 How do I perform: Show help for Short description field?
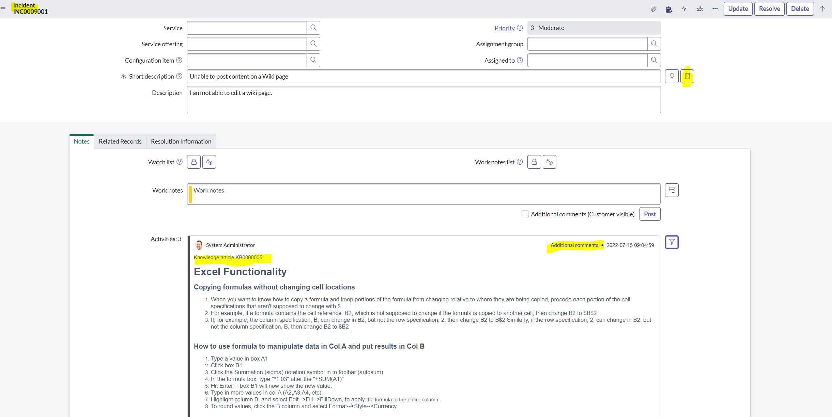pyautogui.click(x=179, y=76)
